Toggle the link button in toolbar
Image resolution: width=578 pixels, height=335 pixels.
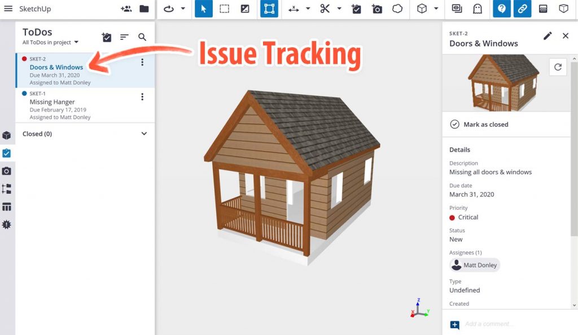point(522,9)
